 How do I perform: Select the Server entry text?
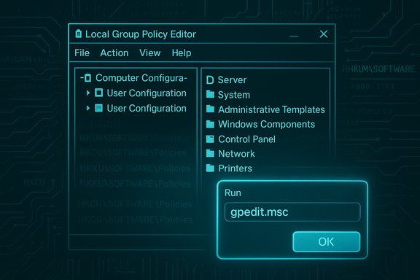pos(232,80)
